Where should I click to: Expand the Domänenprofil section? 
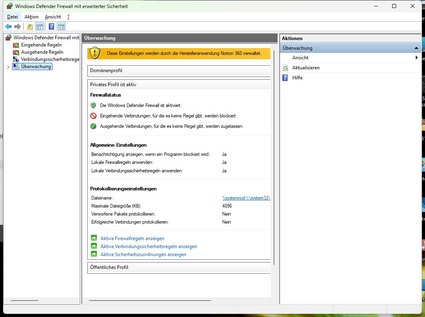tap(179, 71)
